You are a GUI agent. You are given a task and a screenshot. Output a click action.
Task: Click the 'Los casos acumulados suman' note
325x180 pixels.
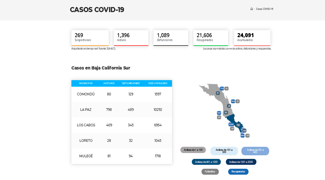pyautogui.click(x=237, y=49)
